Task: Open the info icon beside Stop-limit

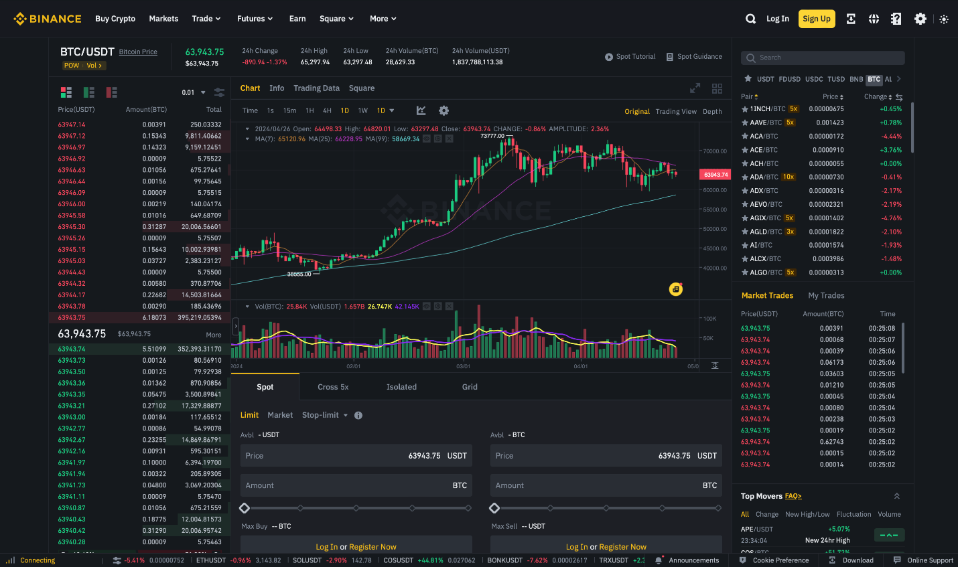Action: click(x=358, y=415)
